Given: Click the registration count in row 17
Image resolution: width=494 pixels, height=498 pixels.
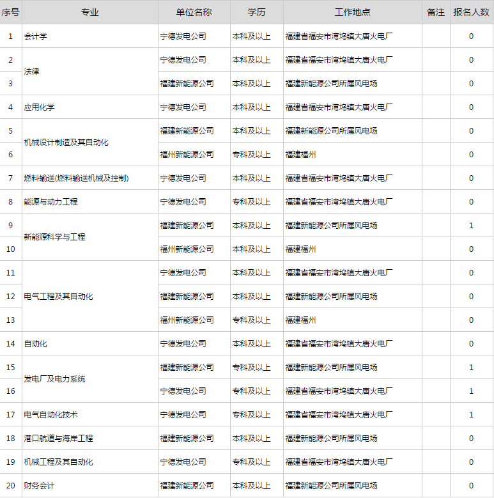Looking at the screenshot, I should tap(472, 414).
